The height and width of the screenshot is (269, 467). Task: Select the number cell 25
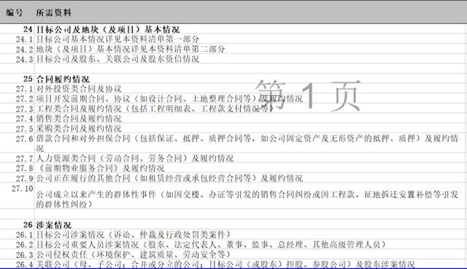tap(28, 79)
